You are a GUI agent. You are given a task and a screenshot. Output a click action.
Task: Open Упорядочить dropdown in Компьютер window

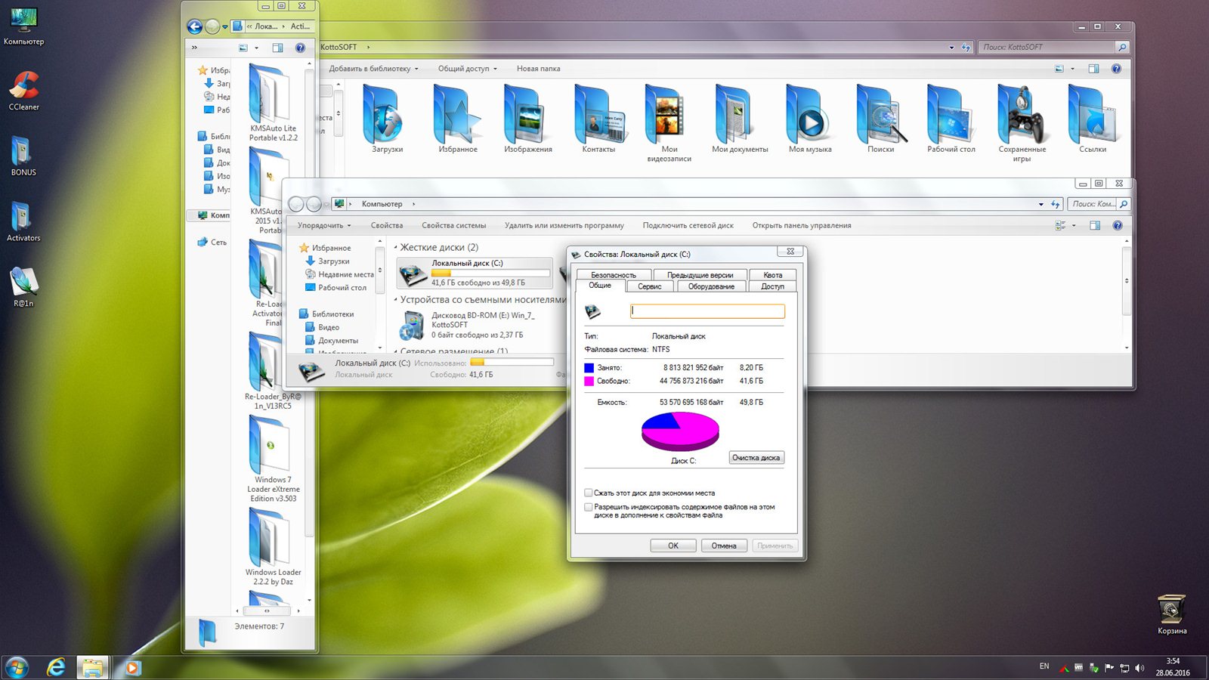click(x=324, y=225)
